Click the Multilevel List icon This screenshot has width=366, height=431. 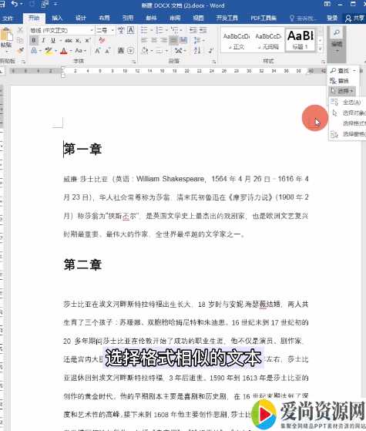pyautogui.click(x=174, y=30)
